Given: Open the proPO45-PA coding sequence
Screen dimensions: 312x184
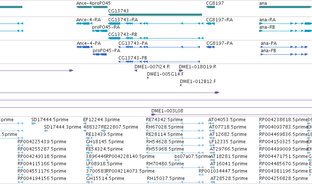Looking at the screenshot, I should click(x=100, y=54).
